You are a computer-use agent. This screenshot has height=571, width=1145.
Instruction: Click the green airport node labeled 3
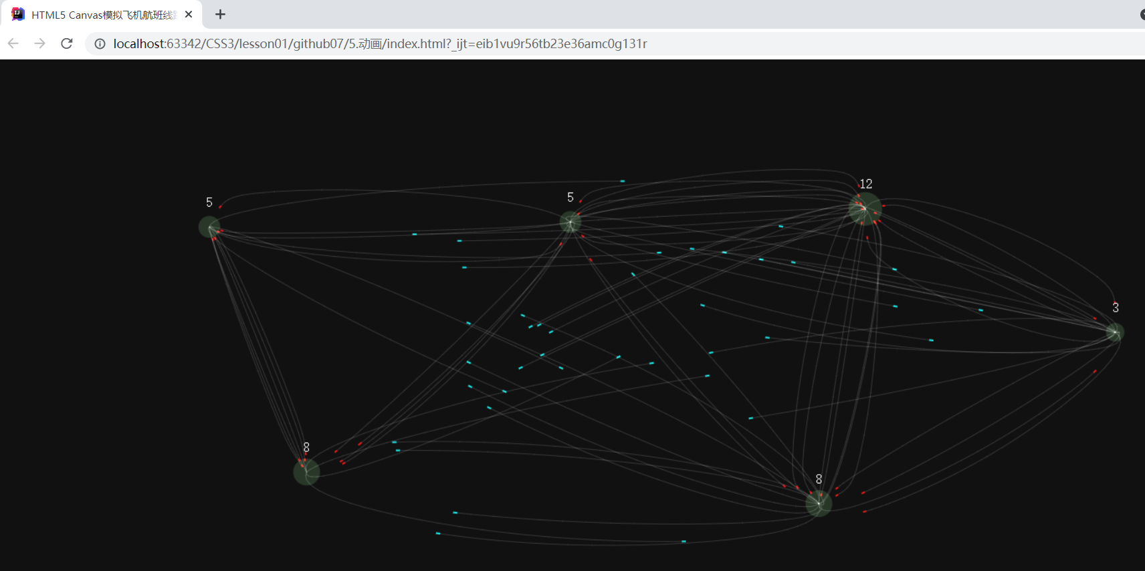click(1114, 332)
